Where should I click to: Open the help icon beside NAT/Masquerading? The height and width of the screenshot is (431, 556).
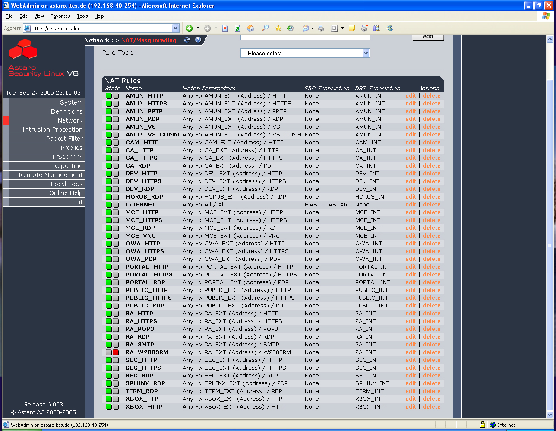(x=198, y=40)
